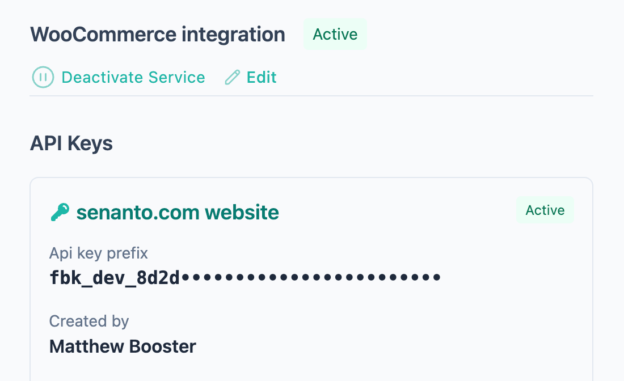Click the word website in the key name
Viewport: 624px width, 381px height.
[242, 213]
